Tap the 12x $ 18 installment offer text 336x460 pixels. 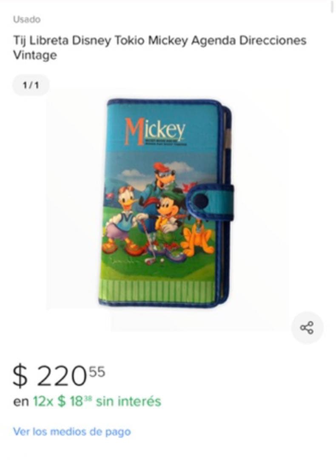62,401
